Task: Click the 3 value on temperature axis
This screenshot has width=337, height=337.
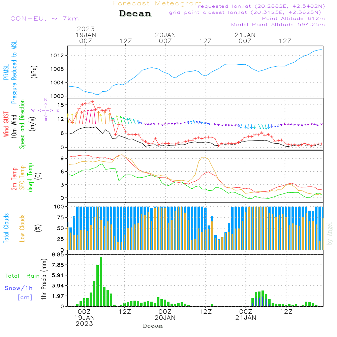Action: click(x=62, y=185)
